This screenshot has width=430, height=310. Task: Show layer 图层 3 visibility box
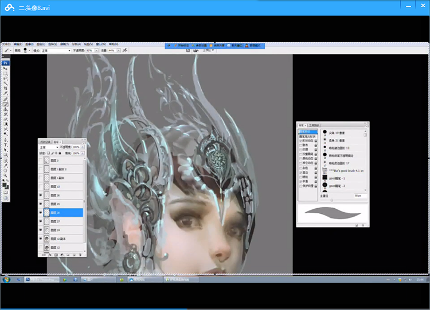(41, 161)
